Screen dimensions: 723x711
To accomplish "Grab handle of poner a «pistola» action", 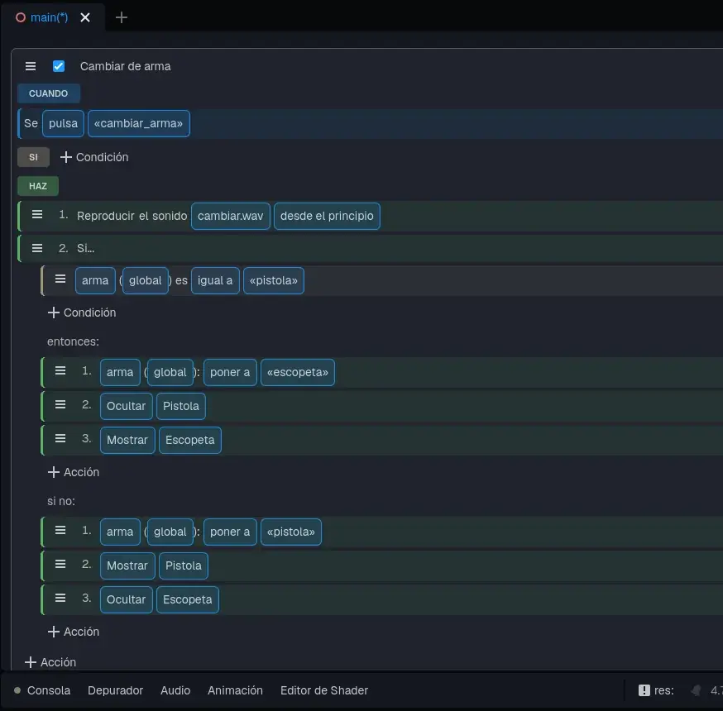I will (60, 531).
